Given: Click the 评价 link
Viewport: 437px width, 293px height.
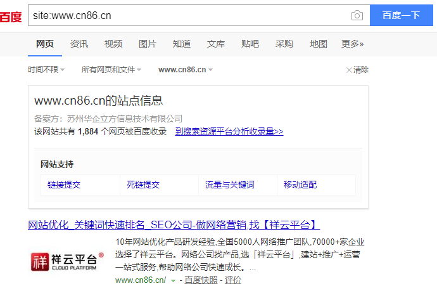Looking at the screenshot, I should pyautogui.click(x=233, y=280).
